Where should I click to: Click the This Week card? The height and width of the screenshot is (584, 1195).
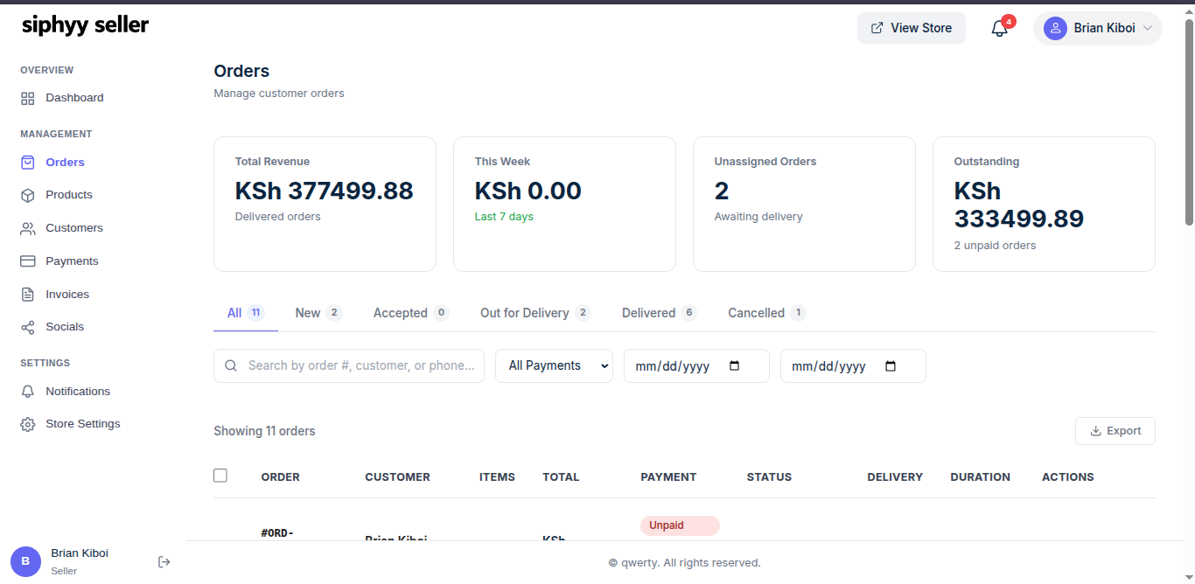(x=564, y=204)
